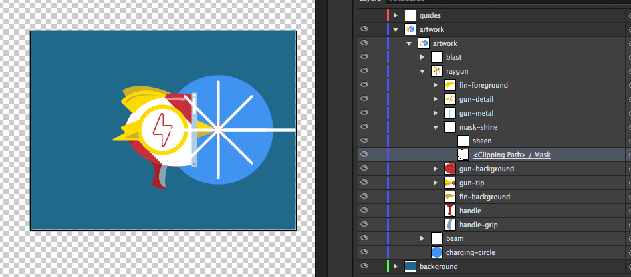Select the raygun layer name

click(457, 71)
